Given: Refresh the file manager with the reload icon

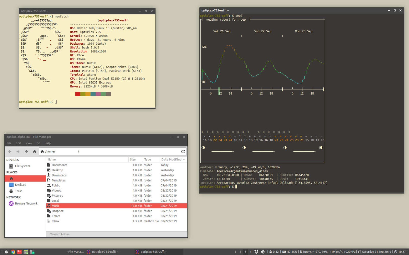Looking at the screenshot, I should click(183, 151).
